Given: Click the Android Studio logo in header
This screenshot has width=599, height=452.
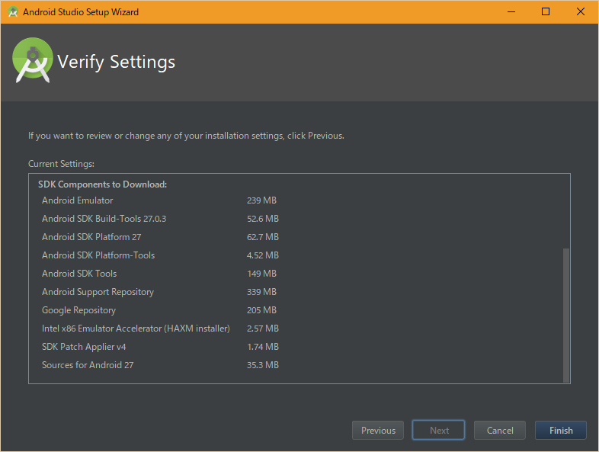Looking at the screenshot, I should (x=33, y=61).
